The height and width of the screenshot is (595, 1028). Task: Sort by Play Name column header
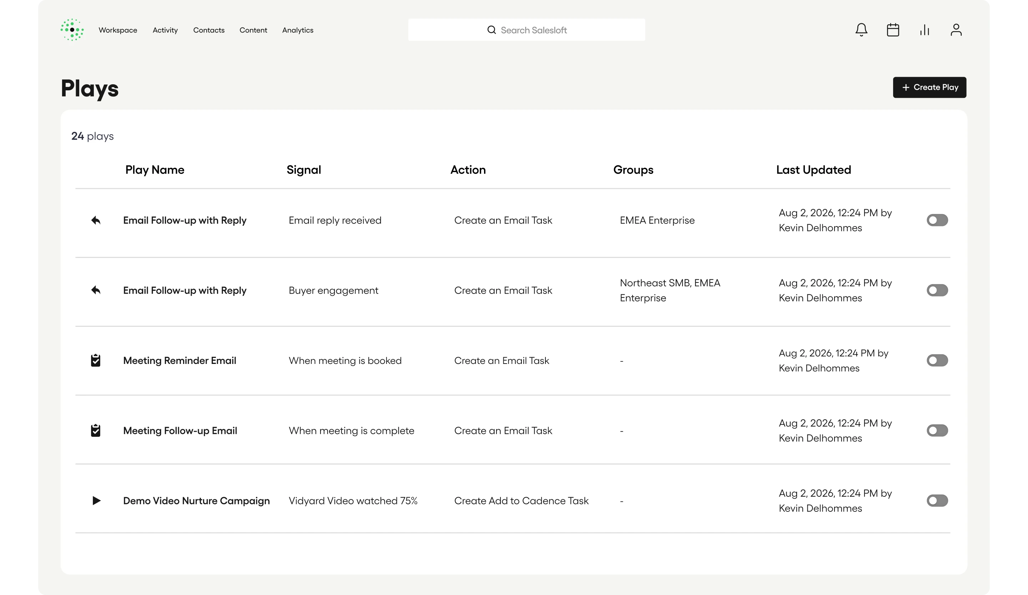click(155, 170)
